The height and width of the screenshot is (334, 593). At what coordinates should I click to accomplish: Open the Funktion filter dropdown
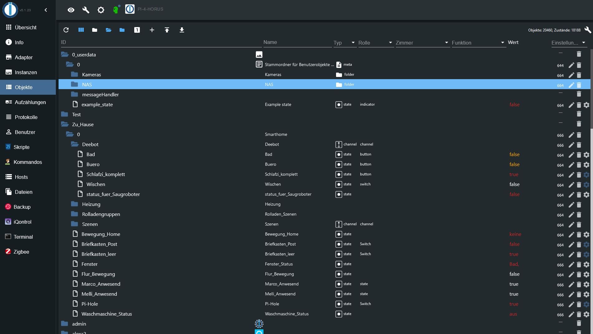pos(478,43)
